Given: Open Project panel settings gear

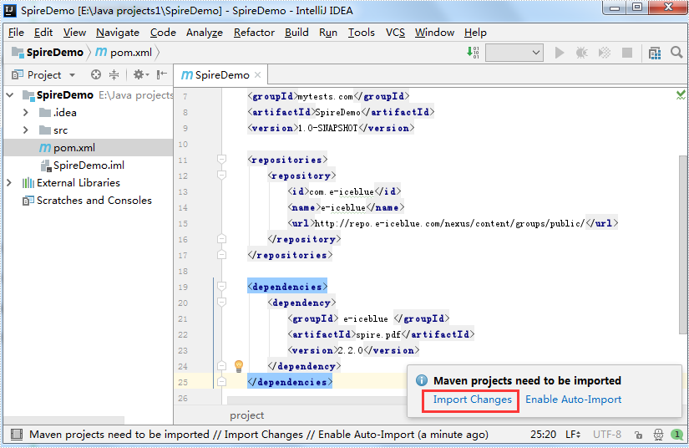Looking at the screenshot, I should [x=140, y=74].
